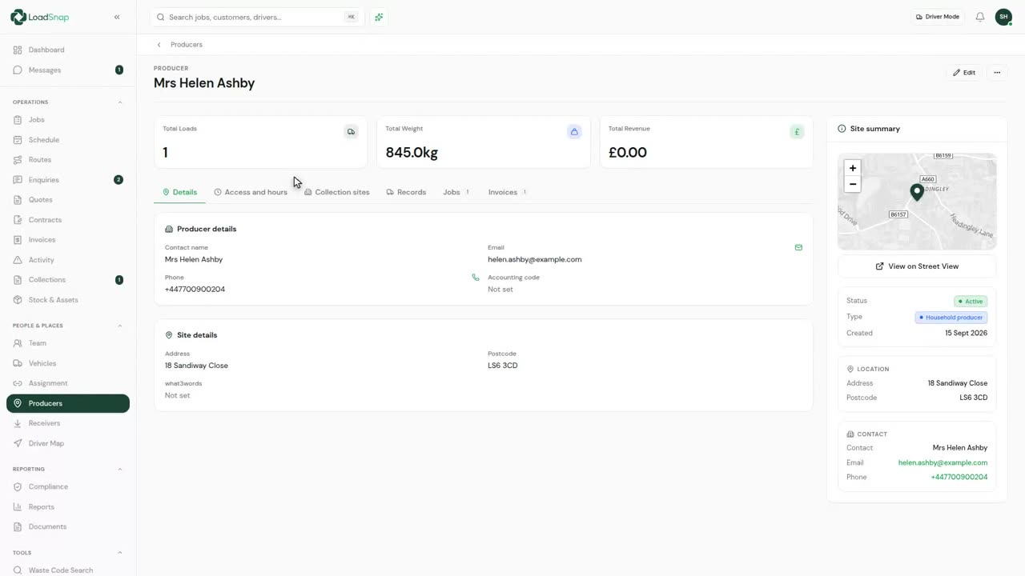Image resolution: width=1025 pixels, height=576 pixels.
Task: Click the Active status badge
Action: click(x=971, y=302)
